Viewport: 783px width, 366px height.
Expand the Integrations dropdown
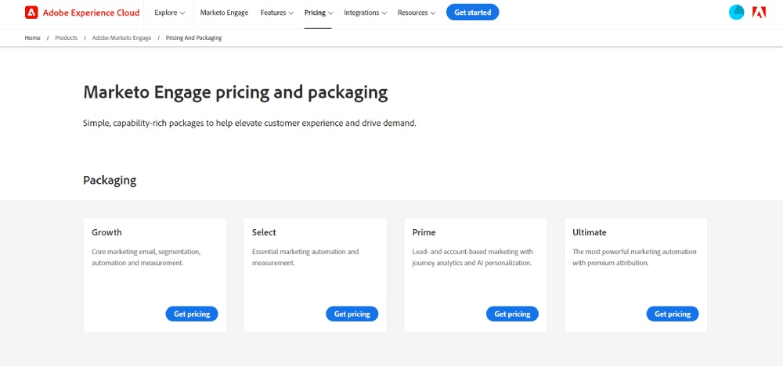pos(366,13)
